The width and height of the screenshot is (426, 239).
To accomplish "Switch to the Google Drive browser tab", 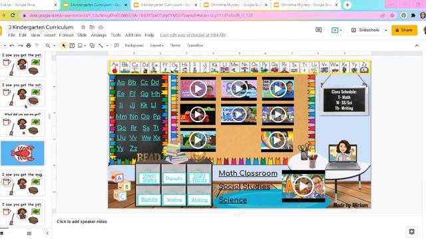I will [x=29, y=5].
